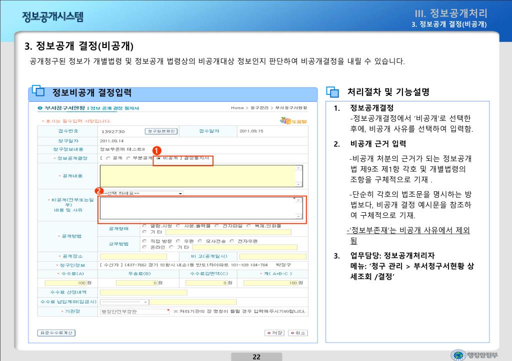Screen dimensions: 512x361
Task: Click the 저장 save button
Action: point(274,333)
